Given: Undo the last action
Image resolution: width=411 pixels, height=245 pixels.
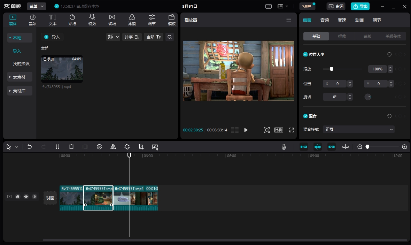Looking at the screenshot, I should 30,147.
